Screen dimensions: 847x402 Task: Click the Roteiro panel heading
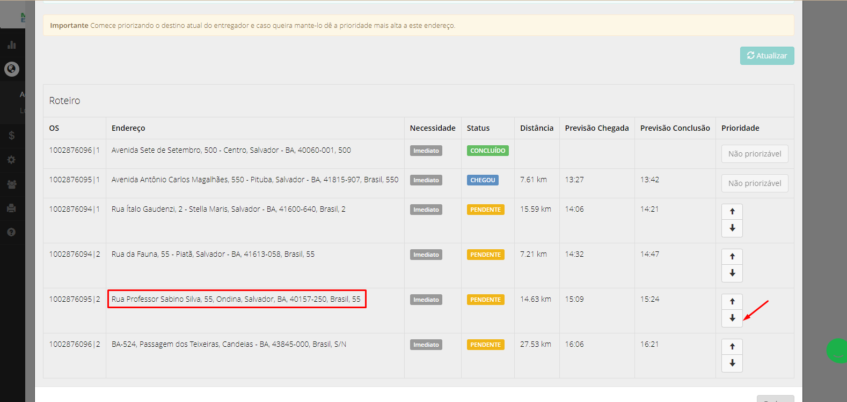click(x=64, y=101)
